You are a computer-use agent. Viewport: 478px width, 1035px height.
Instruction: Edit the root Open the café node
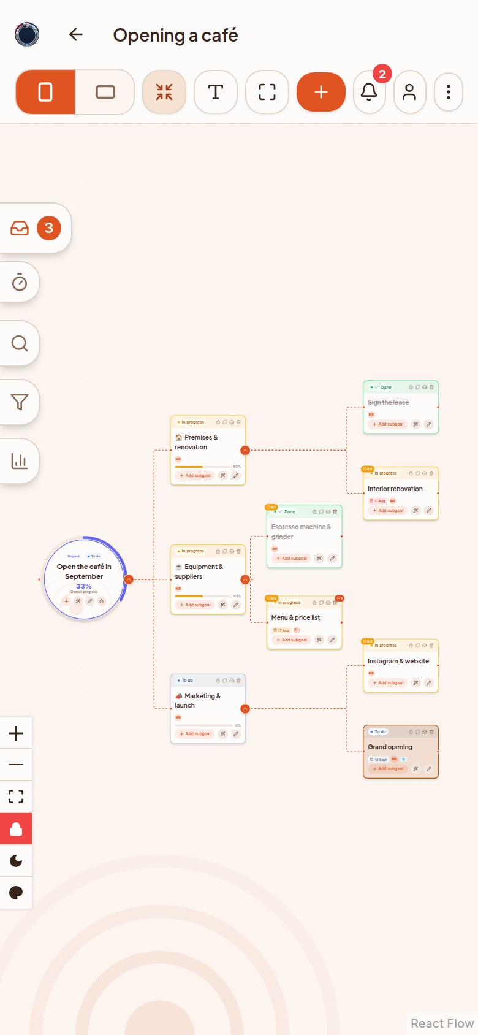pyautogui.click(x=90, y=602)
